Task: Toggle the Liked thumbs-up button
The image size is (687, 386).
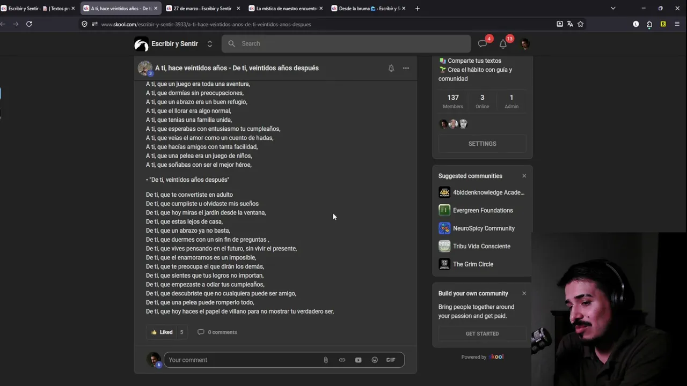Action: tap(162, 332)
